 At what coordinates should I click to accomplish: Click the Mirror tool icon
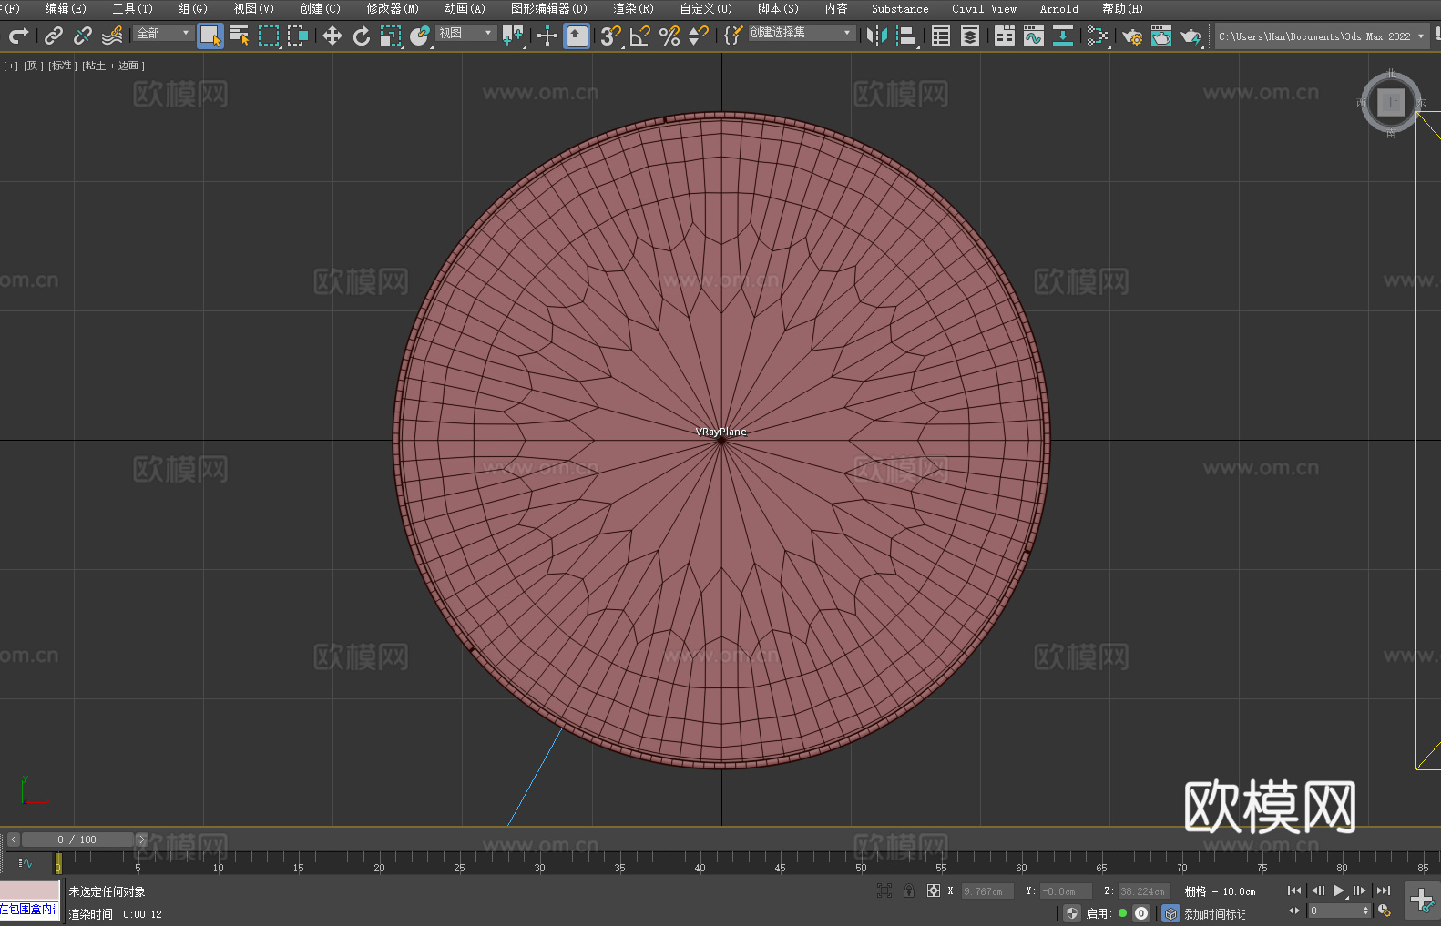point(877,36)
